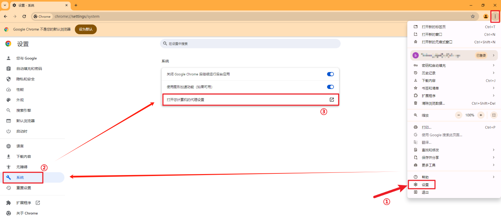501x222 pixels.
Task: Select 设置 in Chrome menu
Action: [x=454, y=185]
